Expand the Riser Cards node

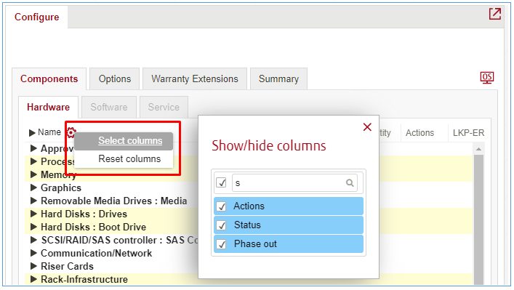[x=33, y=266]
